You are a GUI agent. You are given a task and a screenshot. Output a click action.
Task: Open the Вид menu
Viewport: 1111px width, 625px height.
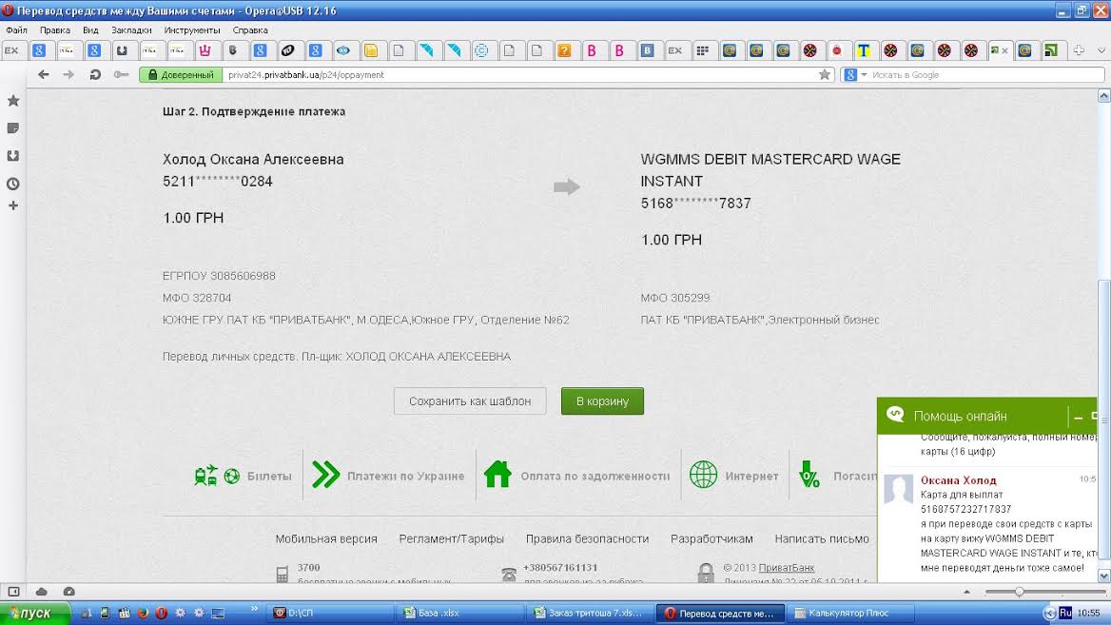[90, 29]
